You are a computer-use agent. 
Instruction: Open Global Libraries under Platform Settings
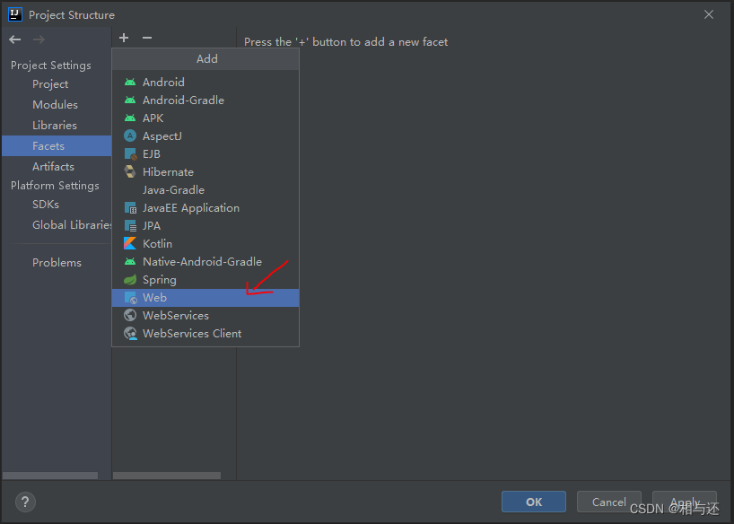(x=57, y=225)
